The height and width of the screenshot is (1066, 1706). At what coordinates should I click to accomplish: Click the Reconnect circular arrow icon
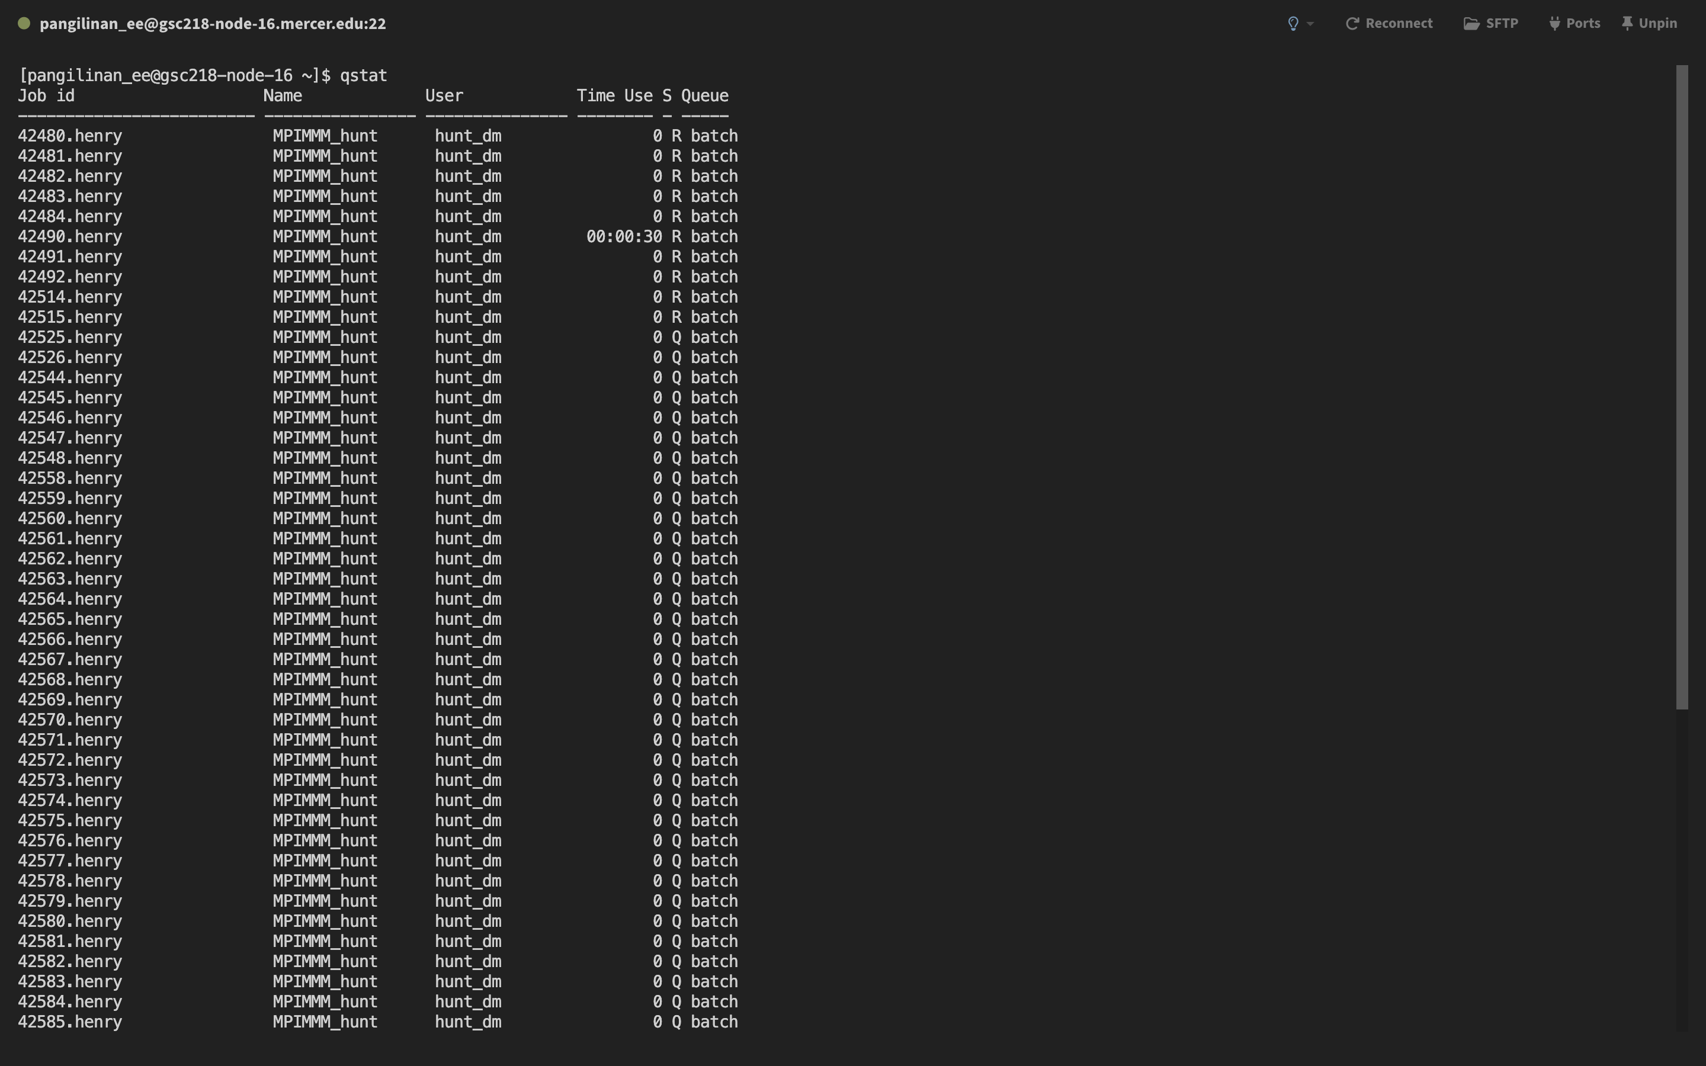(x=1351, y=24)
